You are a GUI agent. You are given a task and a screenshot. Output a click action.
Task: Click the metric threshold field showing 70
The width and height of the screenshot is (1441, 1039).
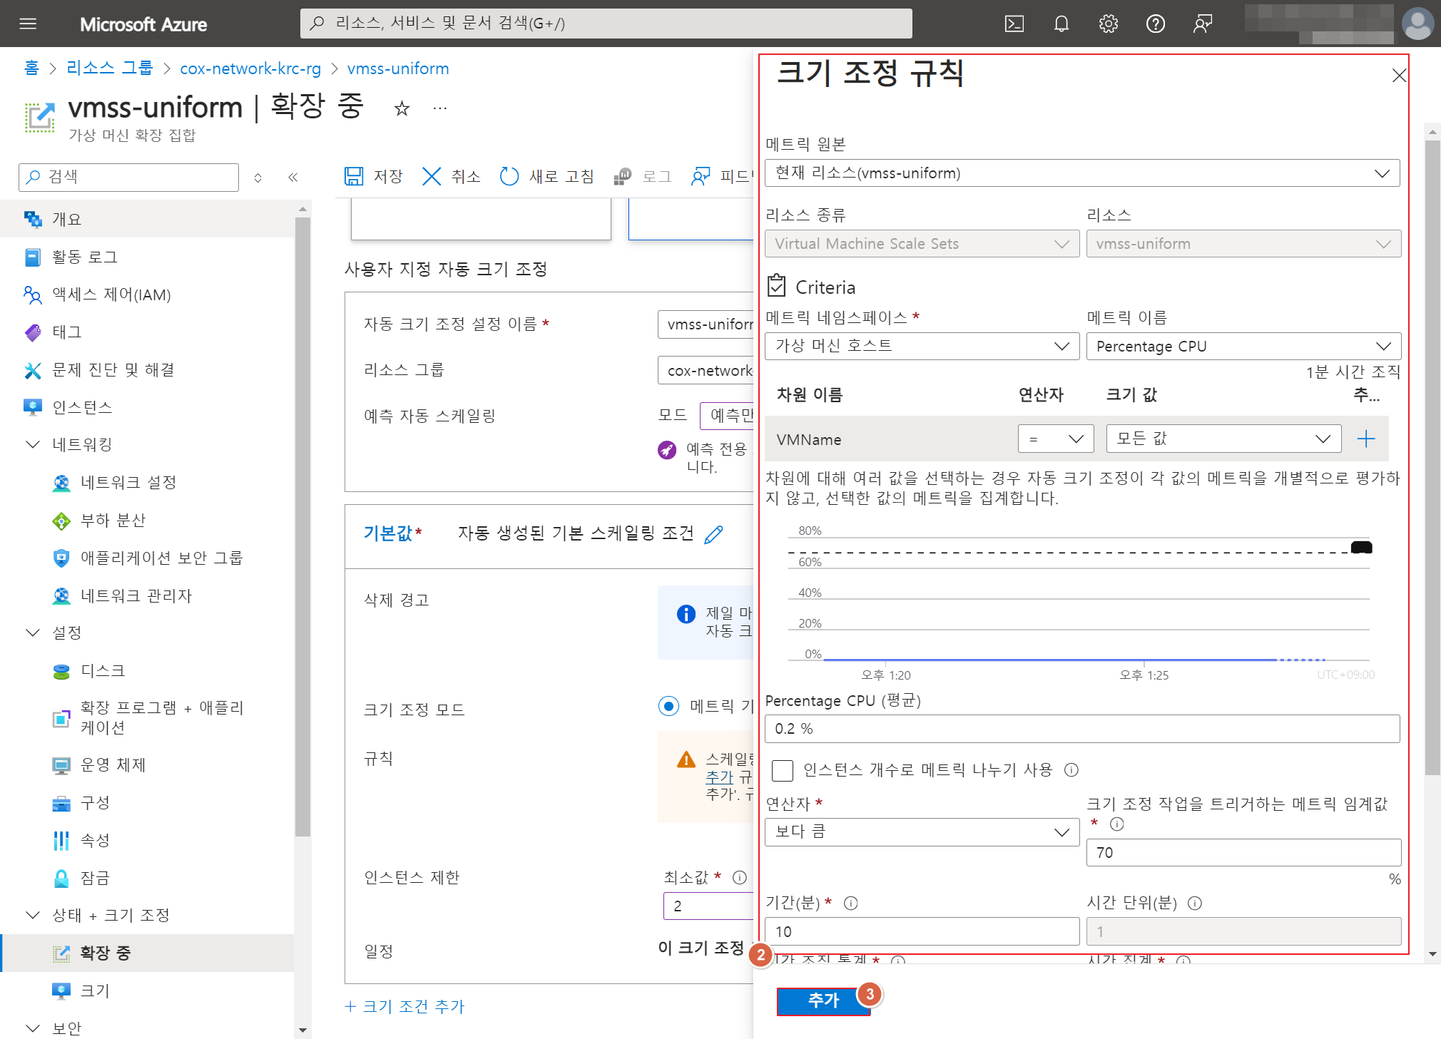coord(1243,853)
